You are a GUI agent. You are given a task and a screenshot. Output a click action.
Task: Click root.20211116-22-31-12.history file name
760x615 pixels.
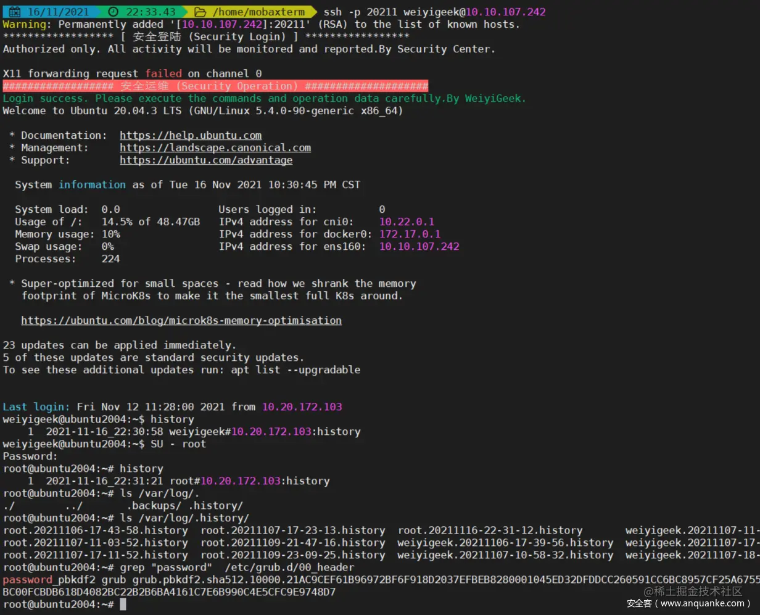point(490,530)
